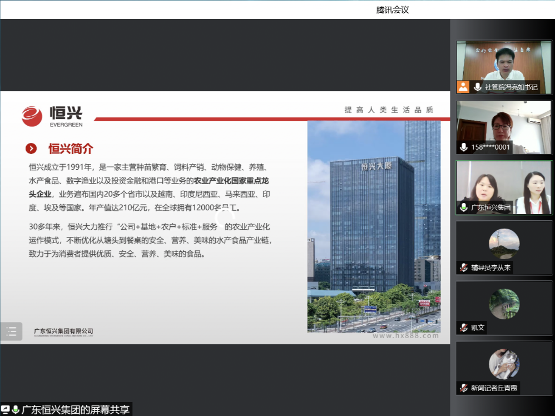The image size is (555, 416).
Task: Click the 广东恒兴集团的屏幕共享 label
Action: [x=75, y=410]
